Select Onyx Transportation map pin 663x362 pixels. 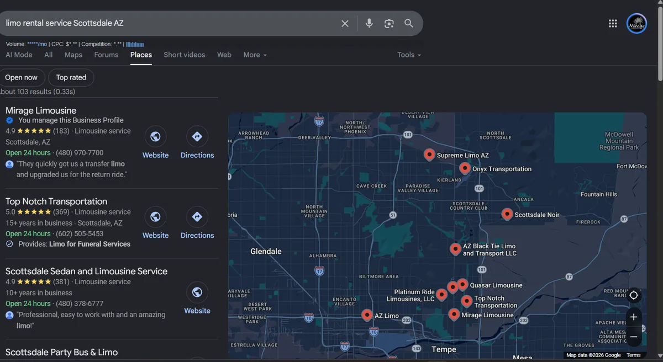(x=465, y=168)
